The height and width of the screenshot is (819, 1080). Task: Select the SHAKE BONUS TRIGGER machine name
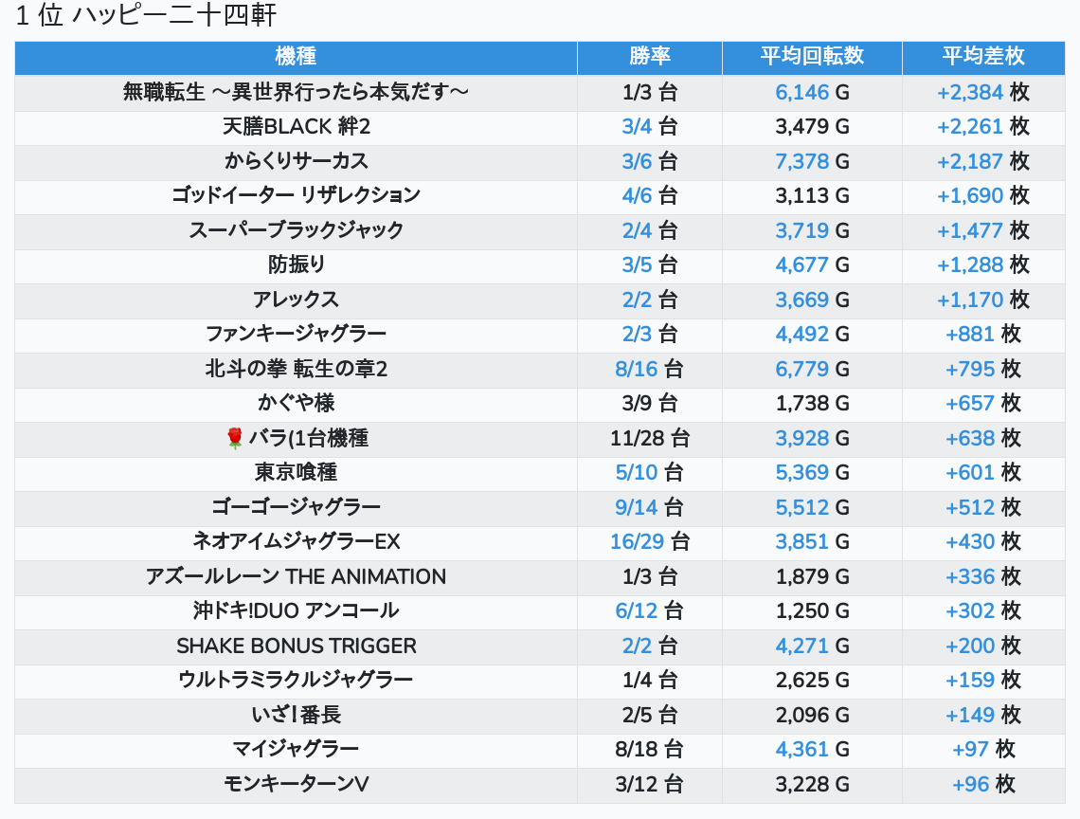pos(296,646)
